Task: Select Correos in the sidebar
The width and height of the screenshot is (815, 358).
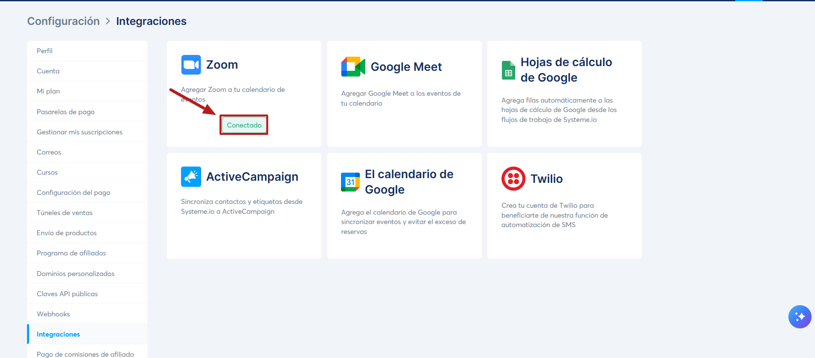Action: click(87, 152)
